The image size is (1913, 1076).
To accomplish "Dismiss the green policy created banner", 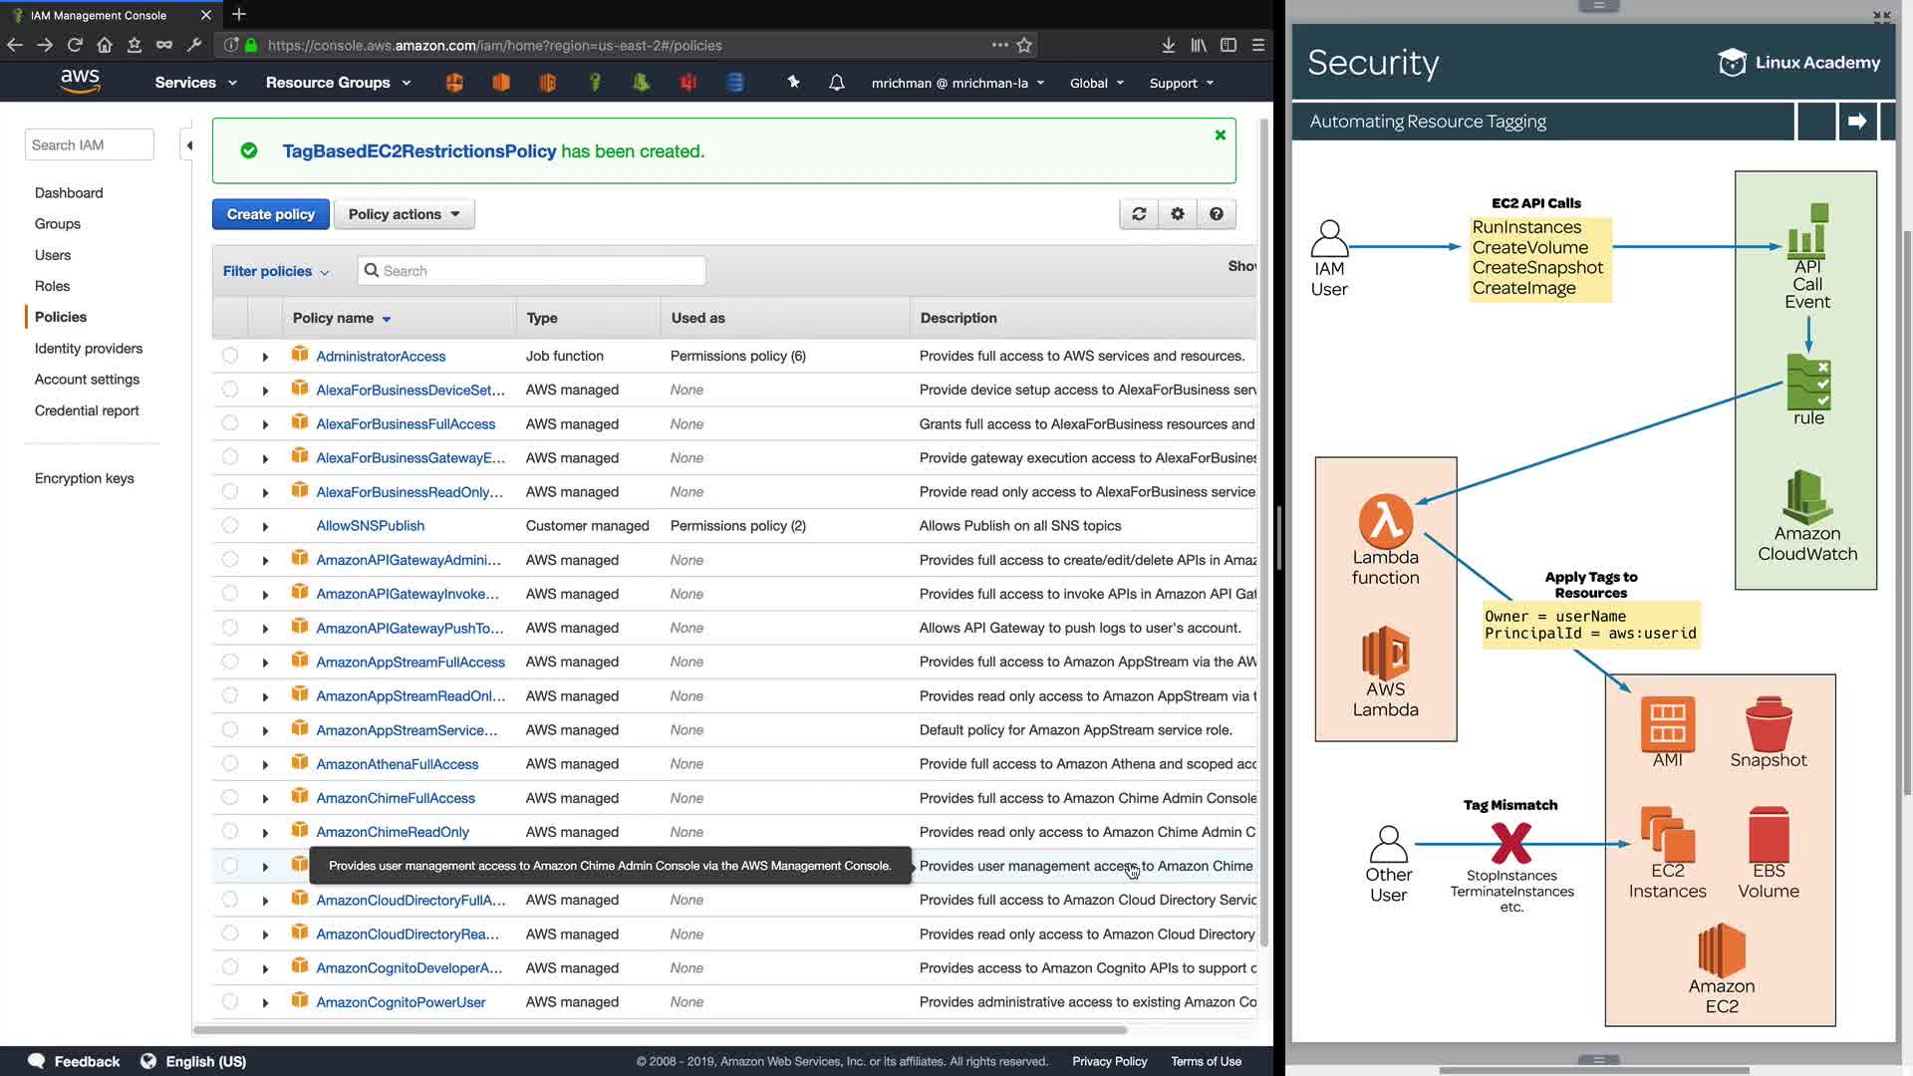I will (x=1220, y=135).
